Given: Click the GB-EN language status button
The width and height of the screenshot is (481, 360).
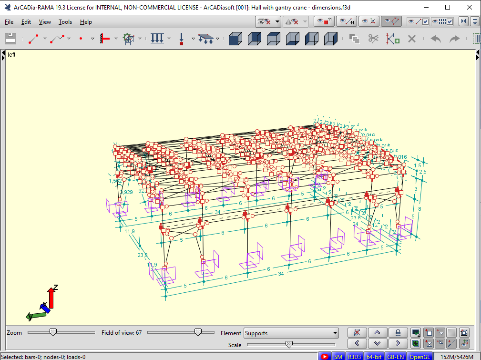Looking at the screenshot, I should coord(396,356).
